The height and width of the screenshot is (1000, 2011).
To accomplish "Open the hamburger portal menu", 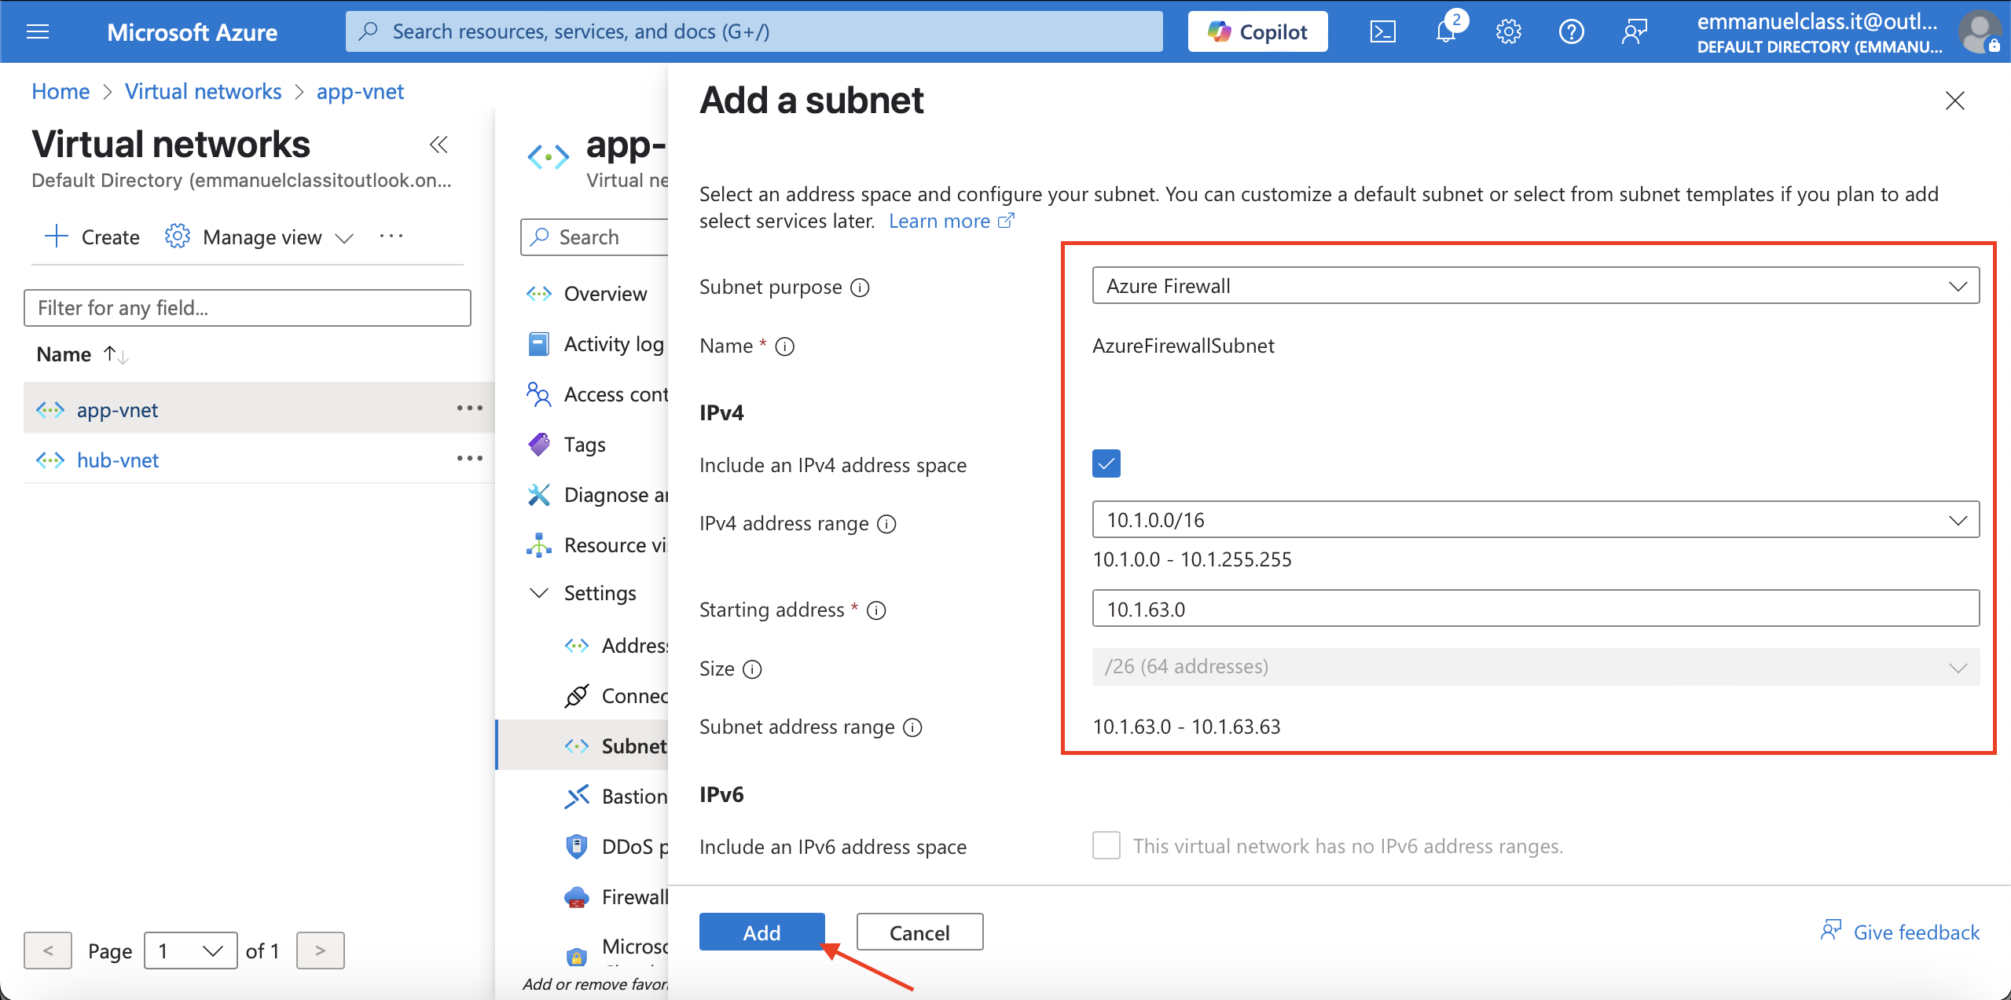I will coord(38,31).
